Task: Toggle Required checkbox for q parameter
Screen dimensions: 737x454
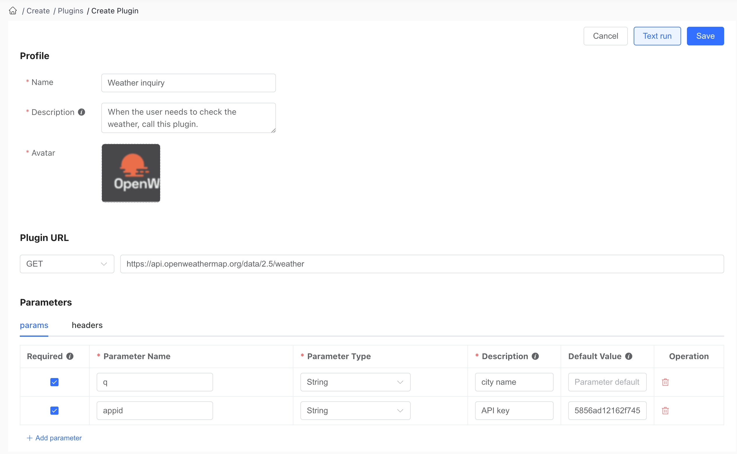Action: [x=54, y=382]
